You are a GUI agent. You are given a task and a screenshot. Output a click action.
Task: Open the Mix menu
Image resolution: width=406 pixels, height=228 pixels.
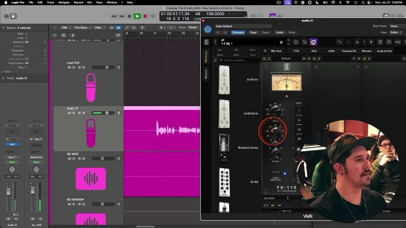[89, 3]
